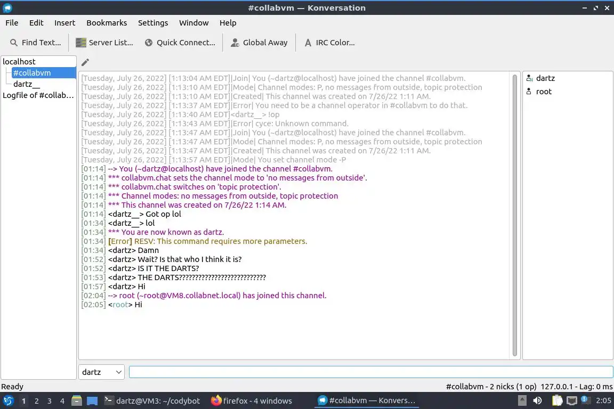The height and width of the screenshot is (409, 614).
Task: Focus the chat message input field
Action: 371,372
